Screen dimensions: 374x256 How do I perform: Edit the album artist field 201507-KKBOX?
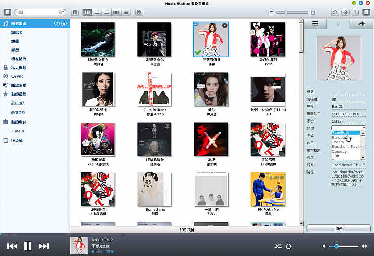[x=349, y=114]
